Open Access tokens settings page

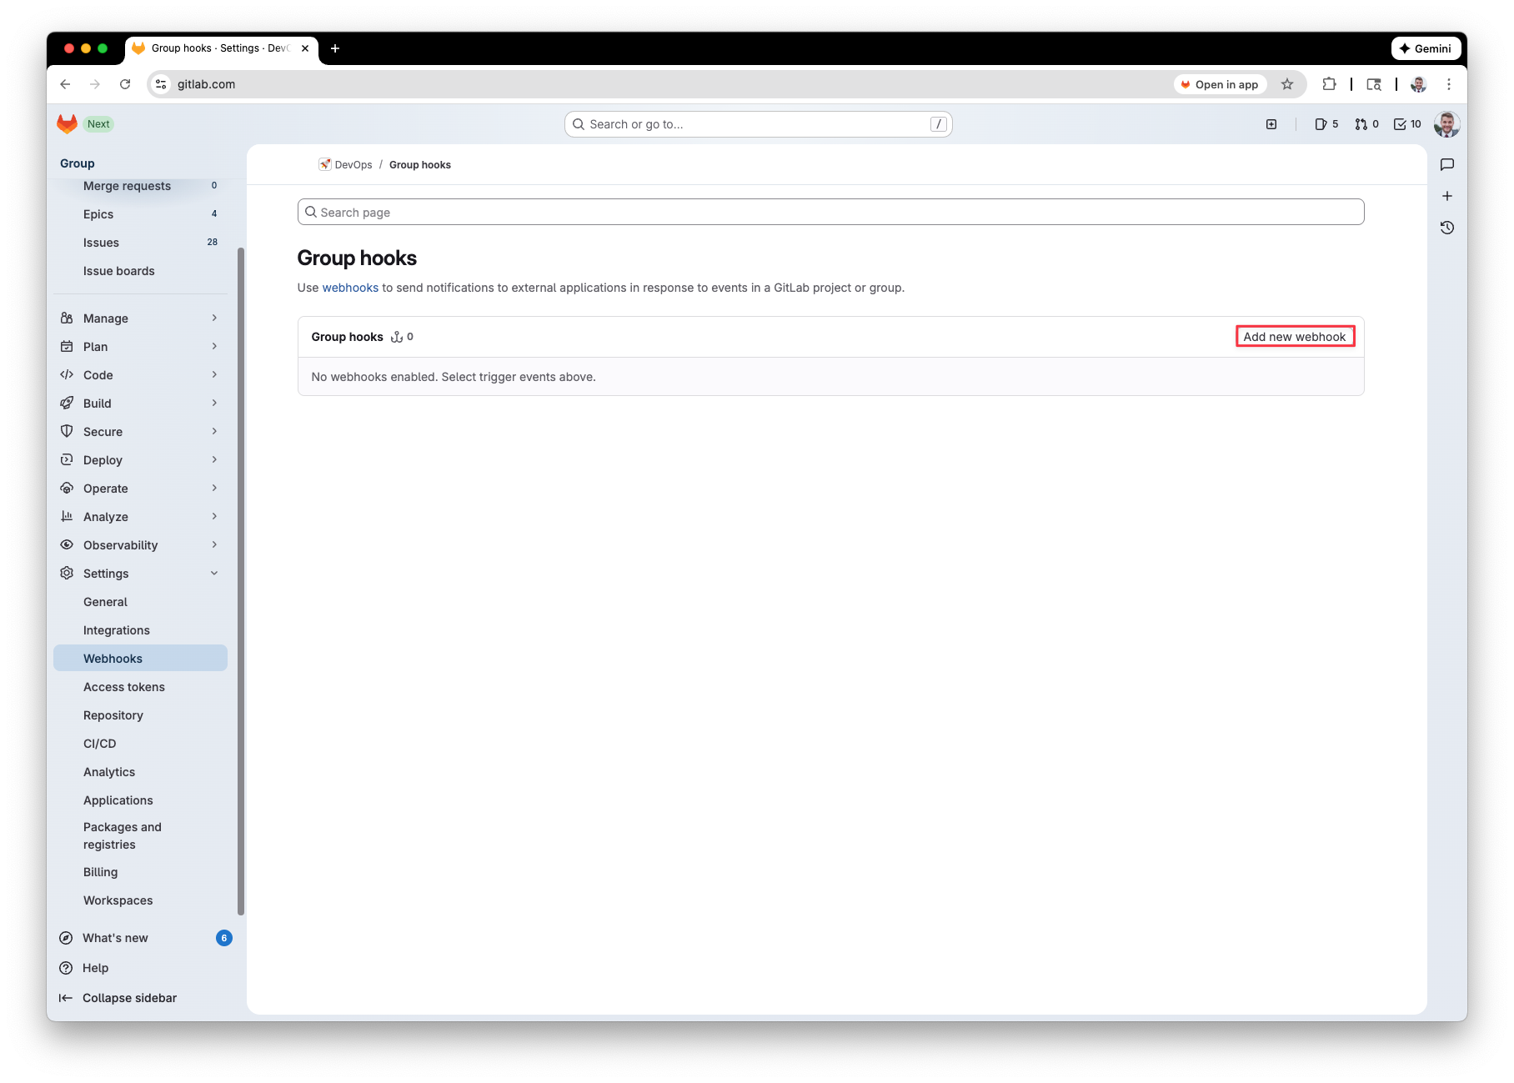tap(124, 687)
